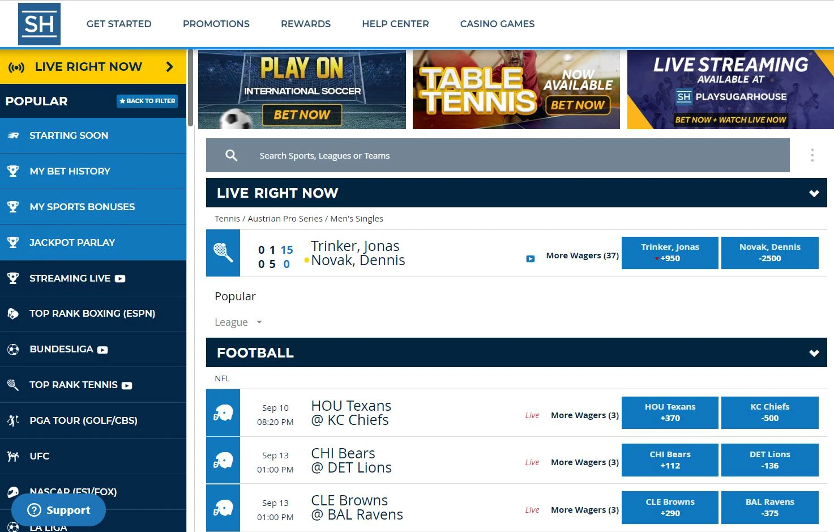Click Top Rank Tennis racket icon
Screen dimensions: 834x532
(13, 385)
